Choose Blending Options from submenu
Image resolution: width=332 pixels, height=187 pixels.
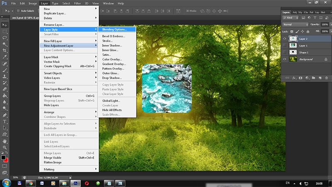(117, 30)
